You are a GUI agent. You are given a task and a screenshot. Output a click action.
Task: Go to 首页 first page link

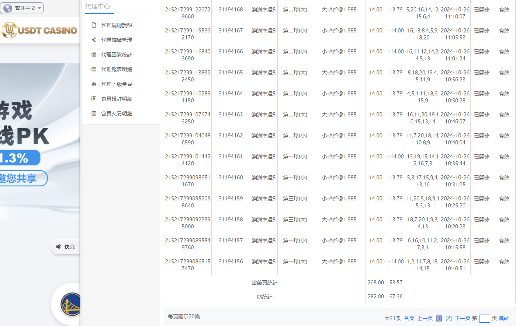tap(409, 318)
